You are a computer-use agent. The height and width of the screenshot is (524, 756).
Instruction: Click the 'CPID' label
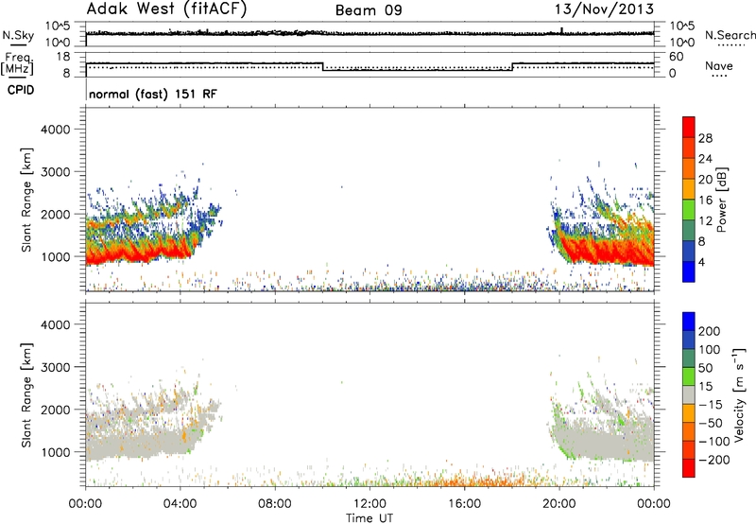(21, 90)
